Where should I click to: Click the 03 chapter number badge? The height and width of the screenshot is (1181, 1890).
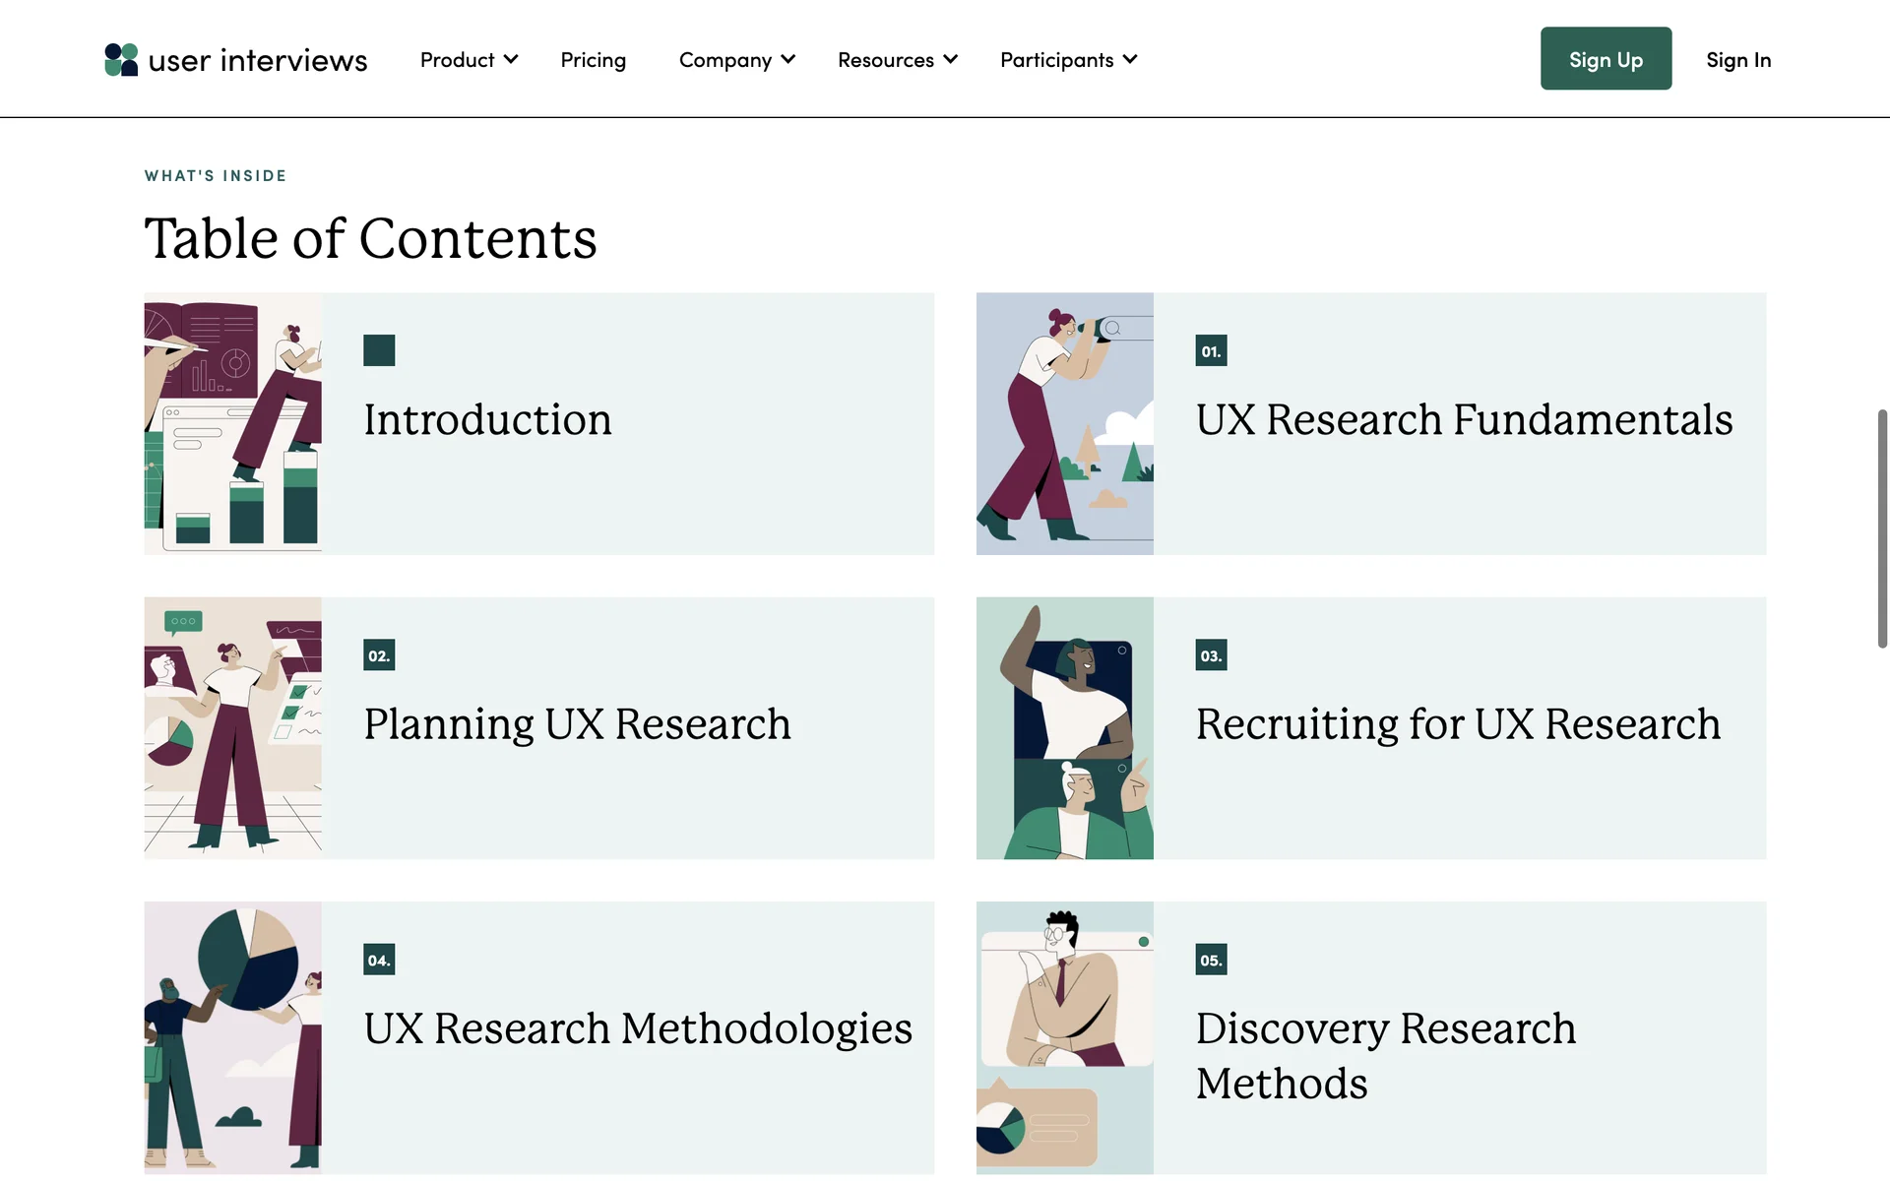click(x=1211, y=655)
